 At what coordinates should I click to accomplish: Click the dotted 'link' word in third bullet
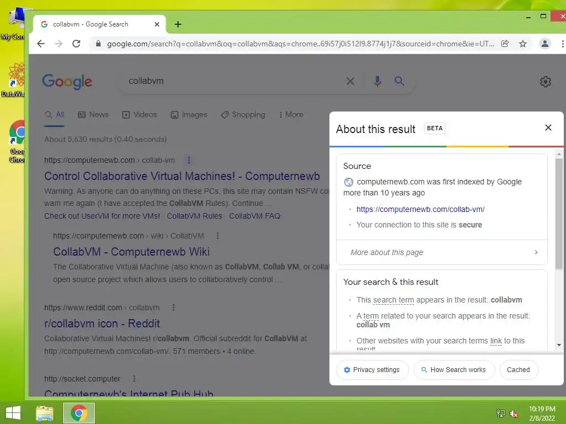point(496,341)
